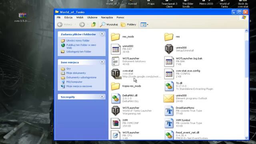Click the vertical scrollbar thumb
Screen dimensions: 256x144
246,59
